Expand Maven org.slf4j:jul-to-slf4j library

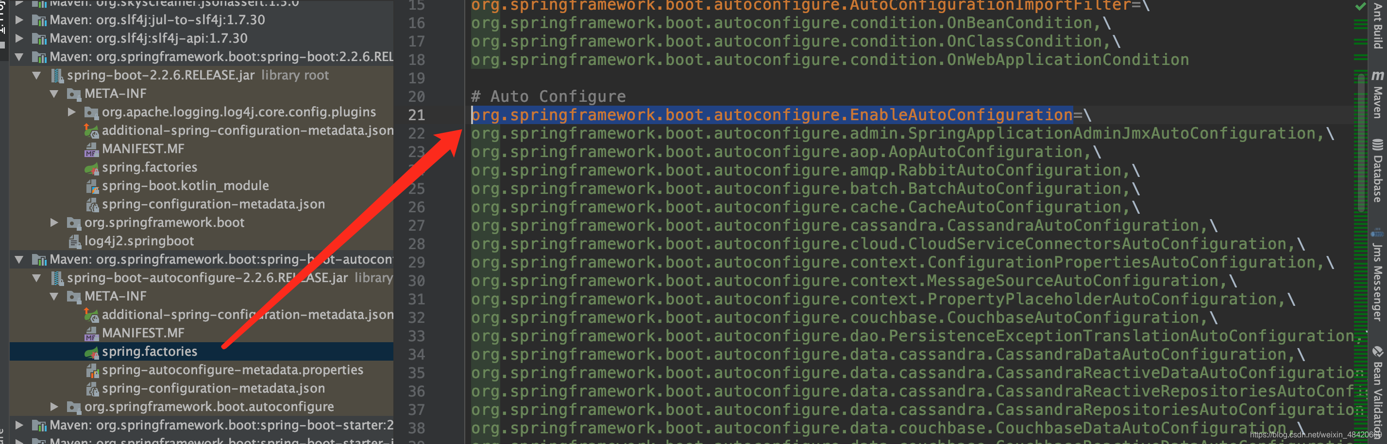(x=20, y=20)
